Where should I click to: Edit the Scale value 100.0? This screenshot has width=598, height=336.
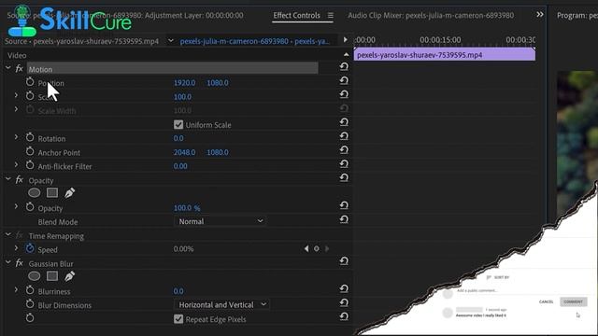(x=182, y=97)
